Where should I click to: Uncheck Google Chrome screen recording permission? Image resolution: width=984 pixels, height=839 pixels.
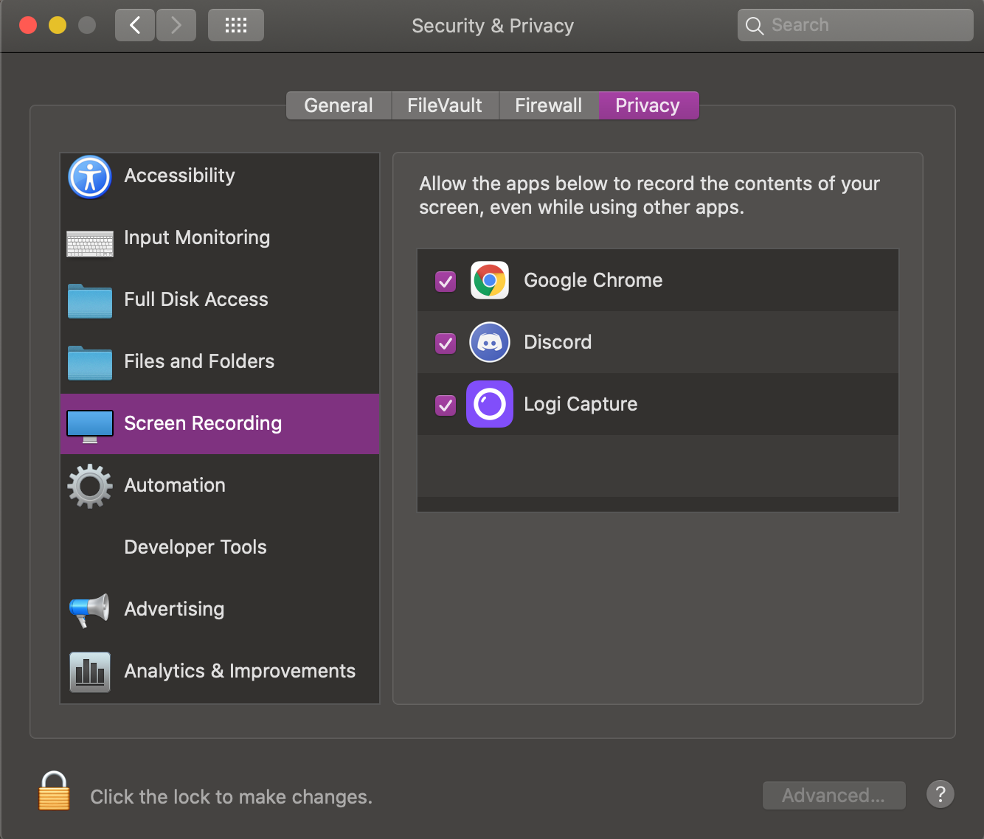click(446, 281)
